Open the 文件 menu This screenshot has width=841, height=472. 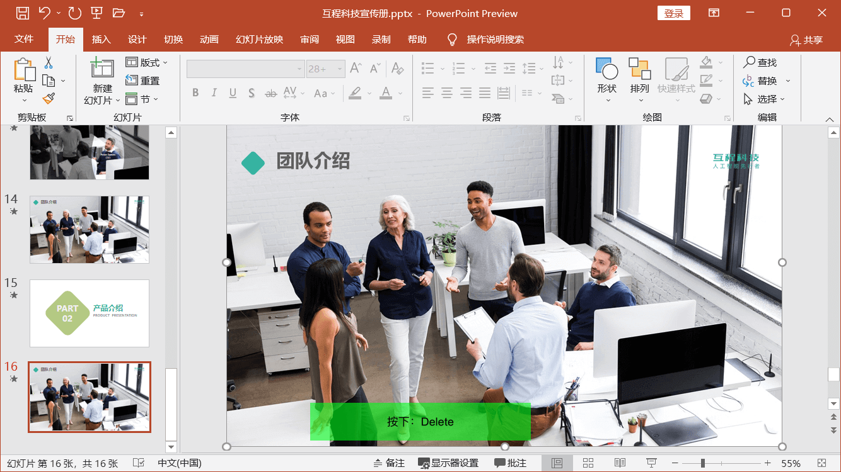point(24,39)
